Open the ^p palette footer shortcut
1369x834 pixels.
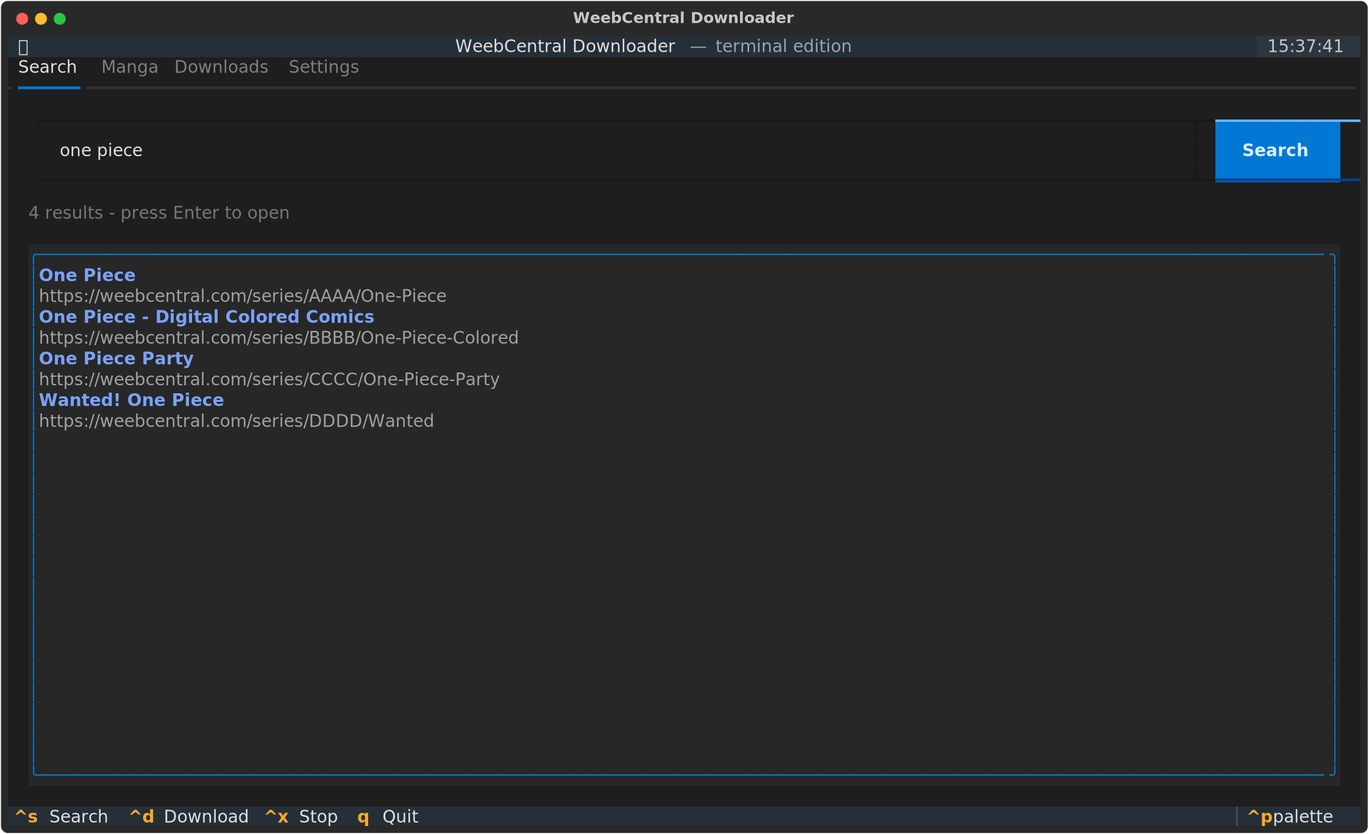pyautogui.click(x=1290, y=816)
